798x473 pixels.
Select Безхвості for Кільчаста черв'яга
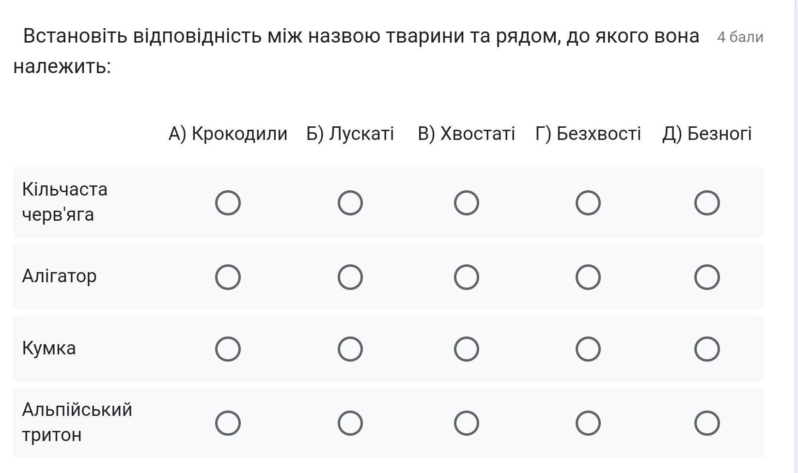pyautogui.click(x=588, y=203)
